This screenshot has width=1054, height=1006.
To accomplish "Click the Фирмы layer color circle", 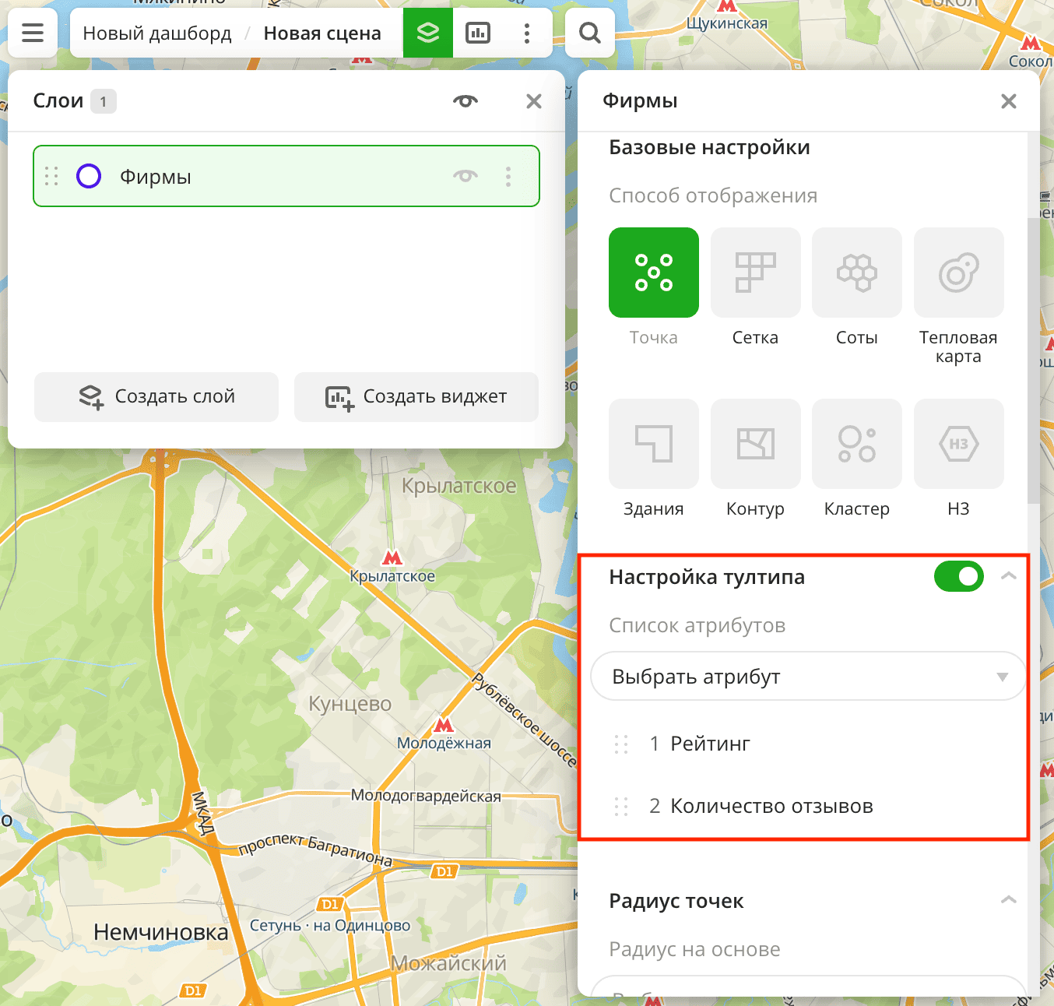I will pos(89,176).
